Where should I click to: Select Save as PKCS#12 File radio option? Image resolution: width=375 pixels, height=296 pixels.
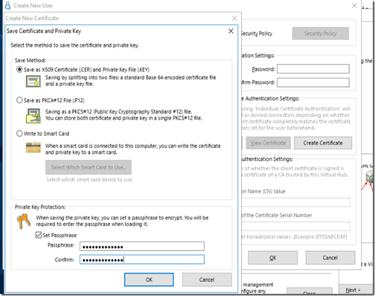pos(20,100)
